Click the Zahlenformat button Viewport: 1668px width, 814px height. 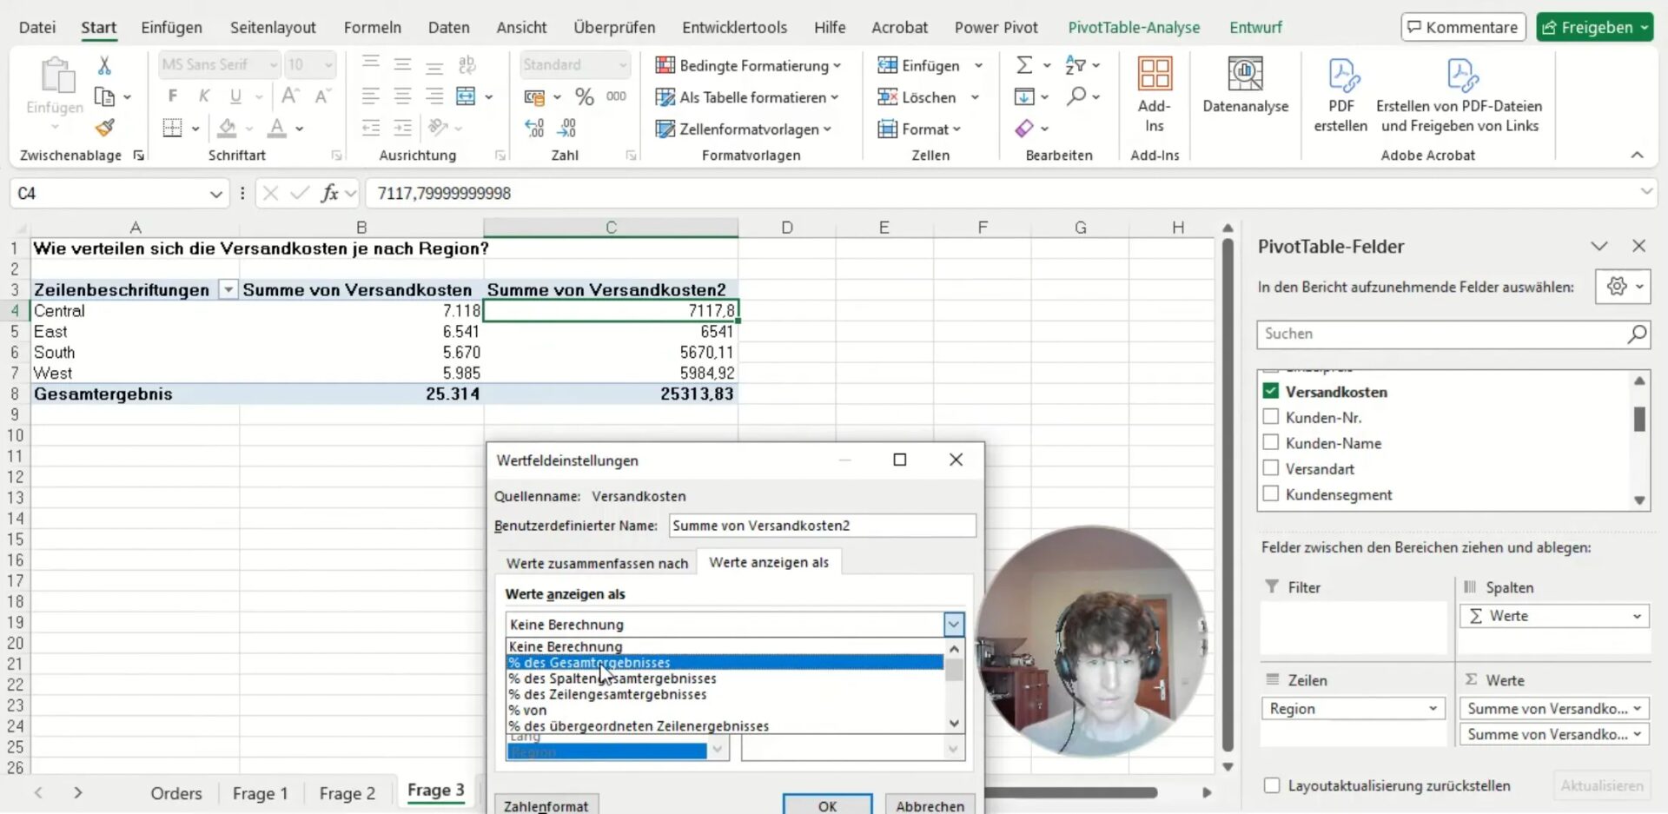[x=546, y=805]
